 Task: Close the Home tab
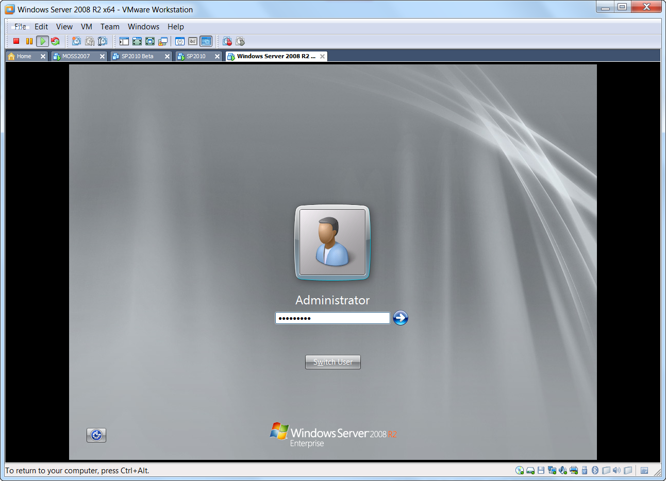click(43, 56)
